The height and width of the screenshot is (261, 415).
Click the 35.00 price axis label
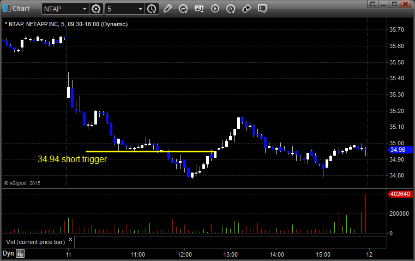(397, 144)
